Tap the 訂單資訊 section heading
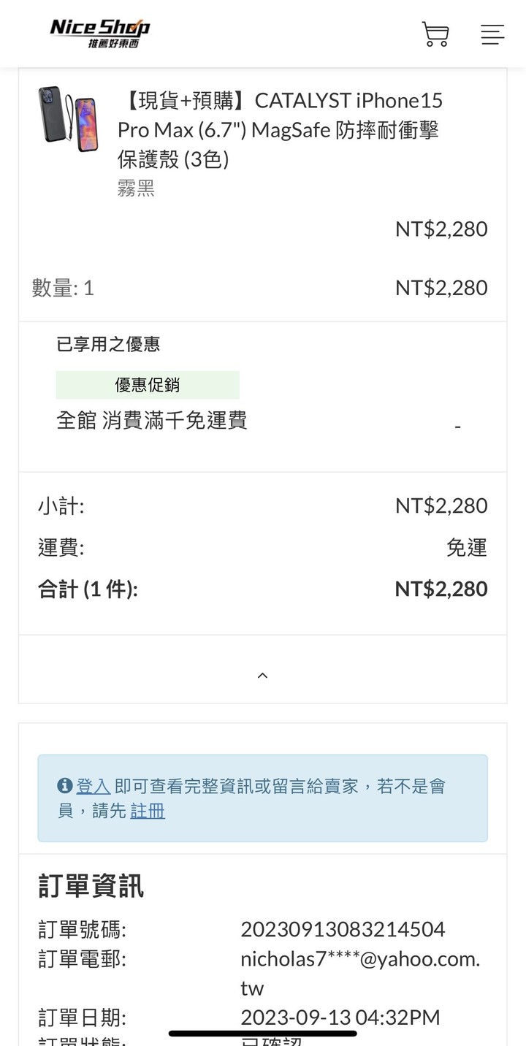Viewport: 526px width, 1046px height. coord(91,886)
